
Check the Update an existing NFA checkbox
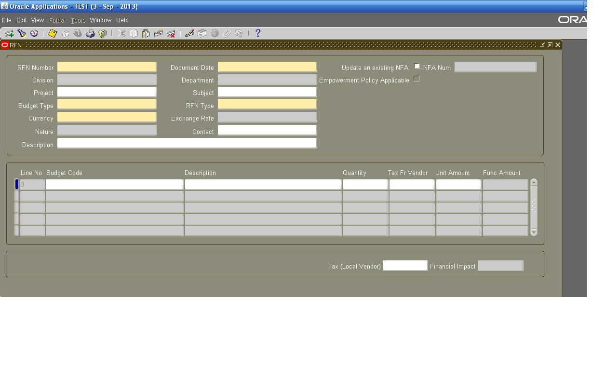click(417, 67)
